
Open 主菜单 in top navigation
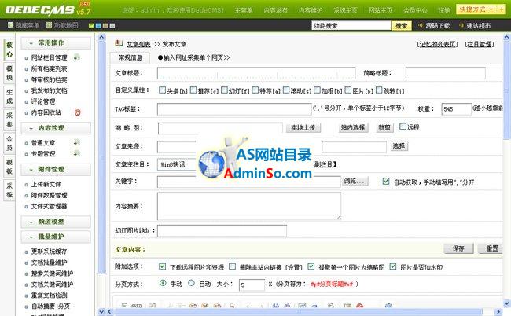click(244, 10)
